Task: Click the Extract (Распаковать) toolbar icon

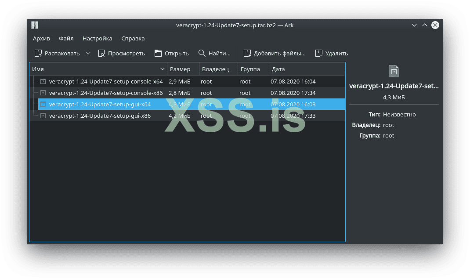Action: (x=38, y=53)
